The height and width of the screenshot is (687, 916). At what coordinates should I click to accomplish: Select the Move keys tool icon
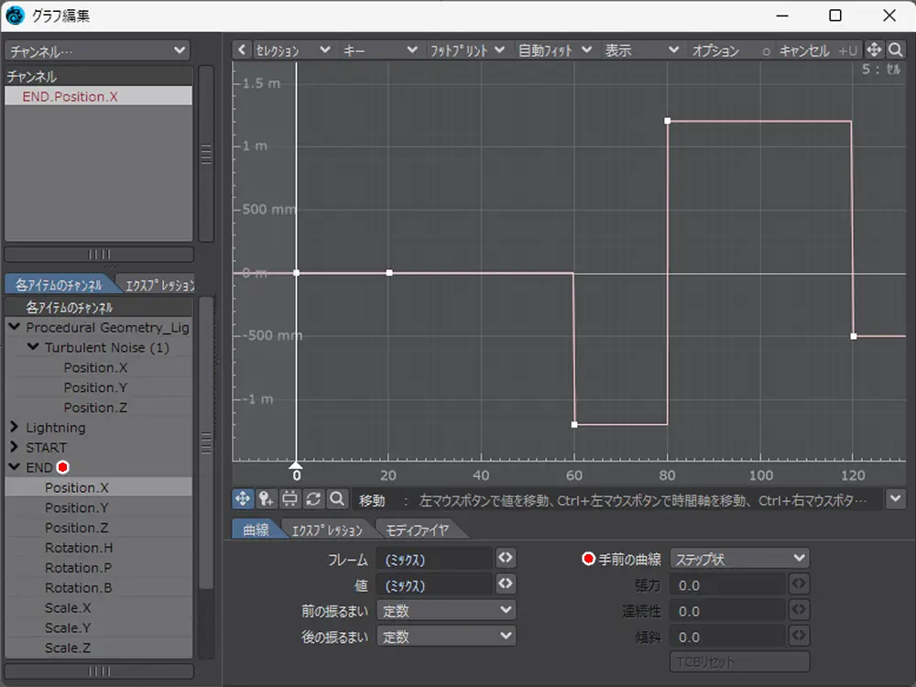pyautogui.click(x=243, y=498)
